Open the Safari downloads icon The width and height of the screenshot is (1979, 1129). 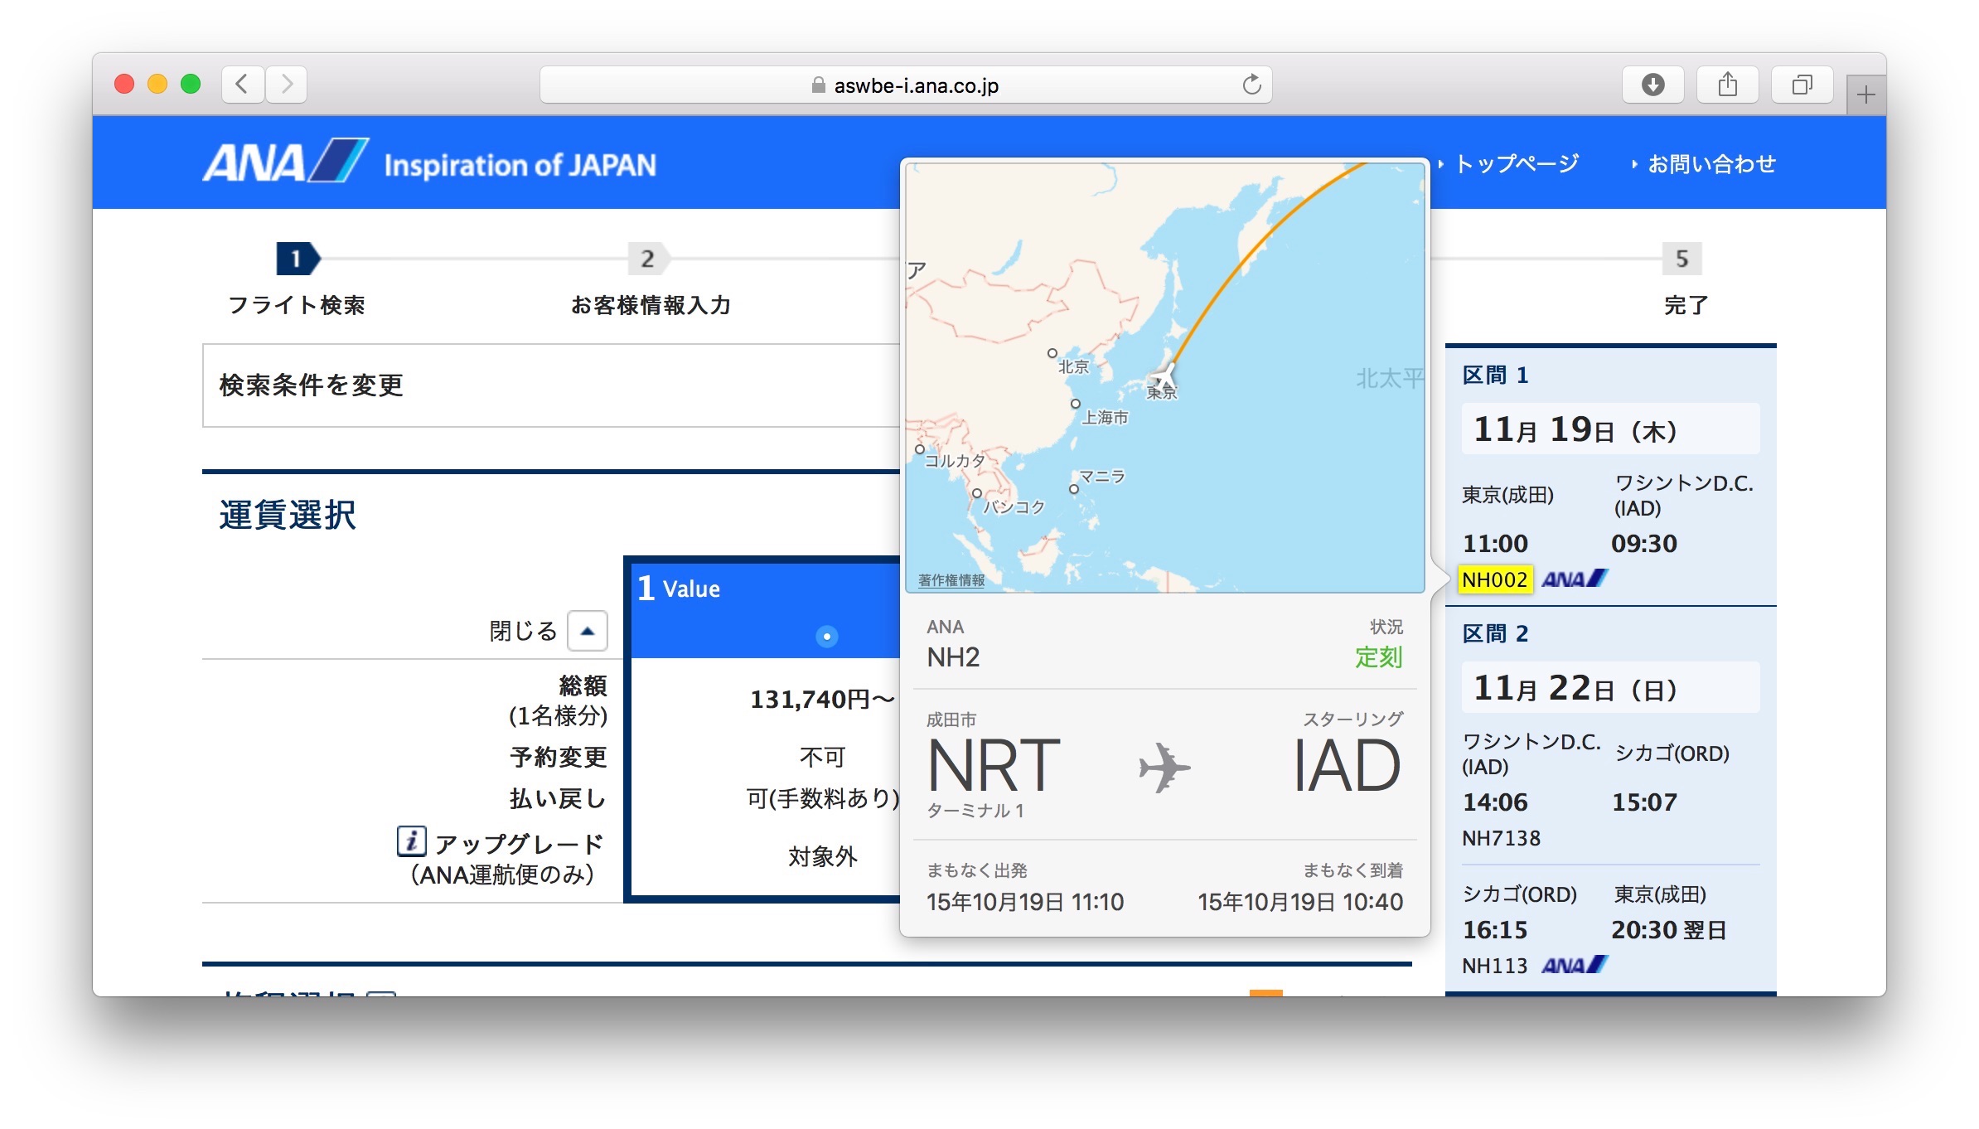1652,85
